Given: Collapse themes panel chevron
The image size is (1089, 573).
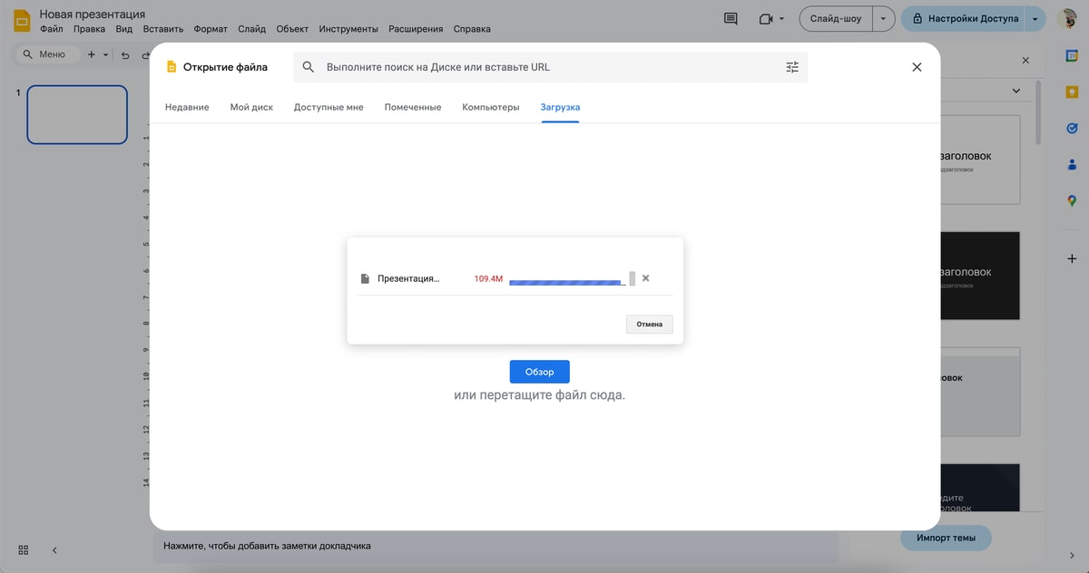Looking at the screenshot, I should pyautogui.click(x=1016, y=91).
